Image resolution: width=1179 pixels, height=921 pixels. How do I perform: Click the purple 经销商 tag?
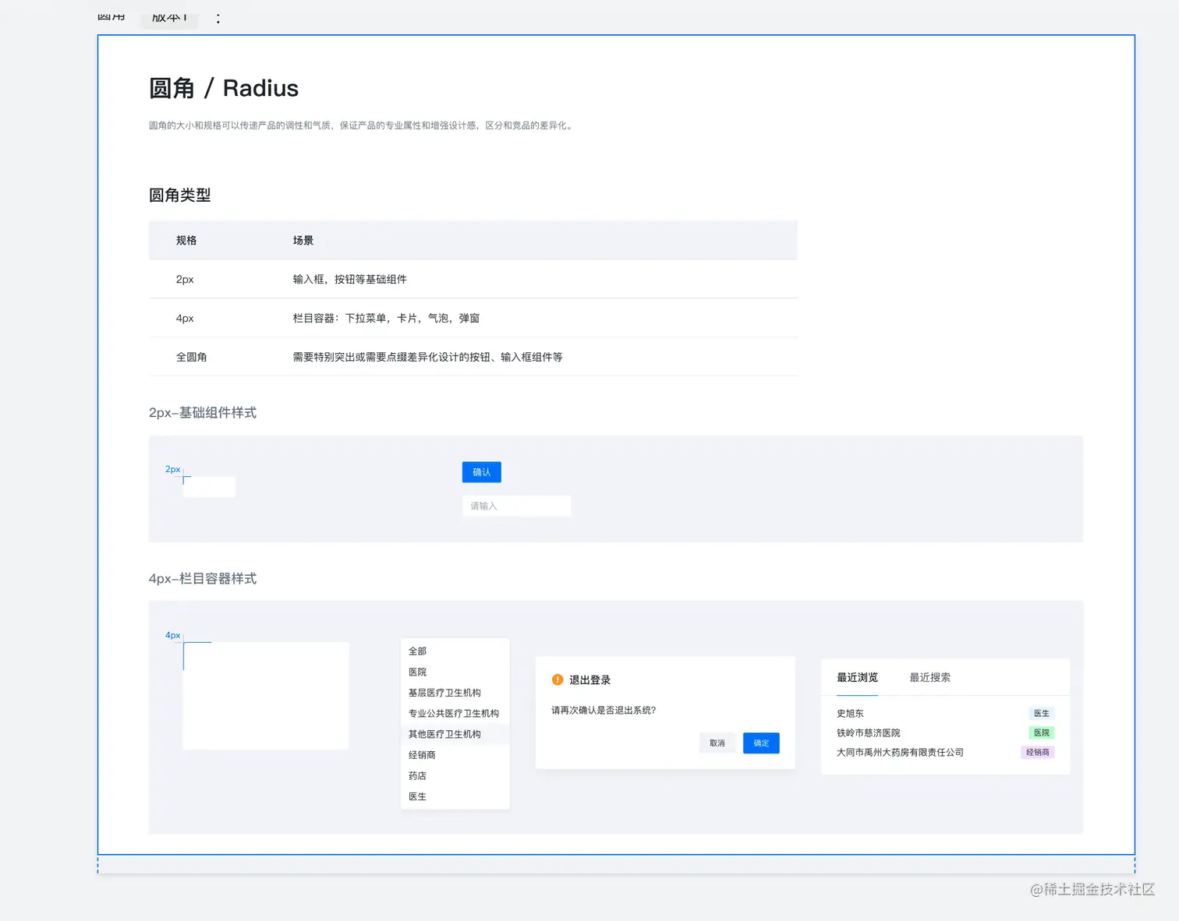(x=1038, y=752)
